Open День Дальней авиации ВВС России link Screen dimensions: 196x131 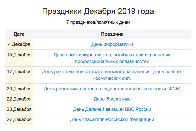112,109
